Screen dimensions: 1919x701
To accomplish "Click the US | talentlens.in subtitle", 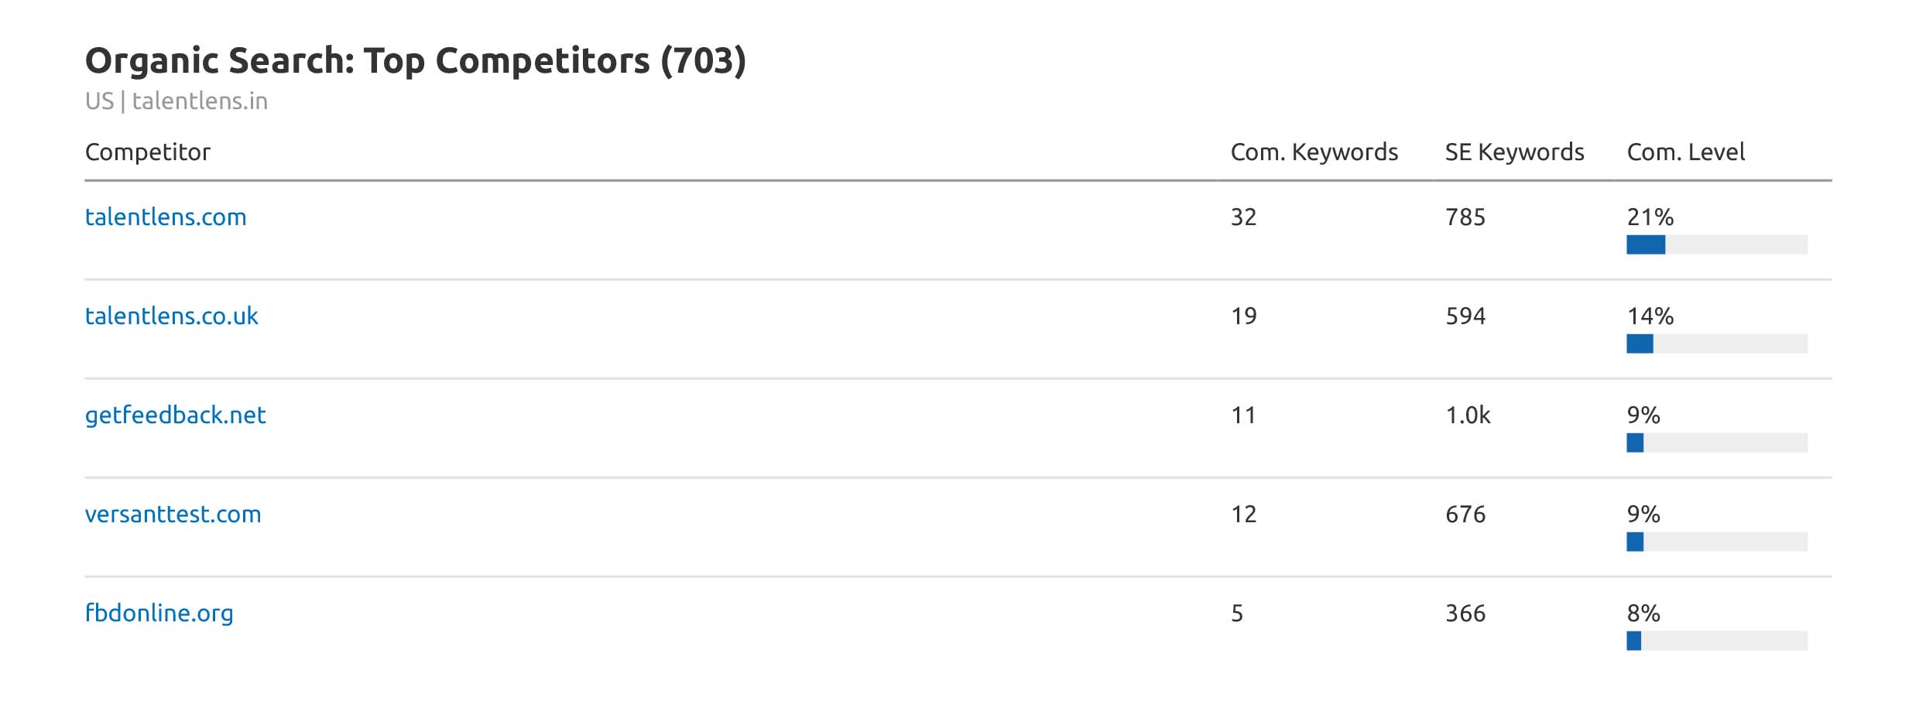I will (x=176, y=101).
